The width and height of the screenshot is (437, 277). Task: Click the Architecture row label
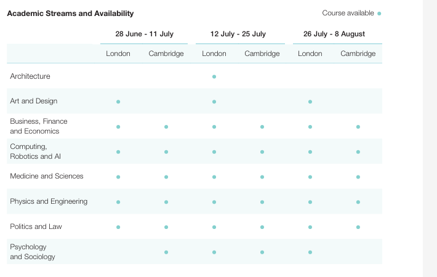pos(30,76)
